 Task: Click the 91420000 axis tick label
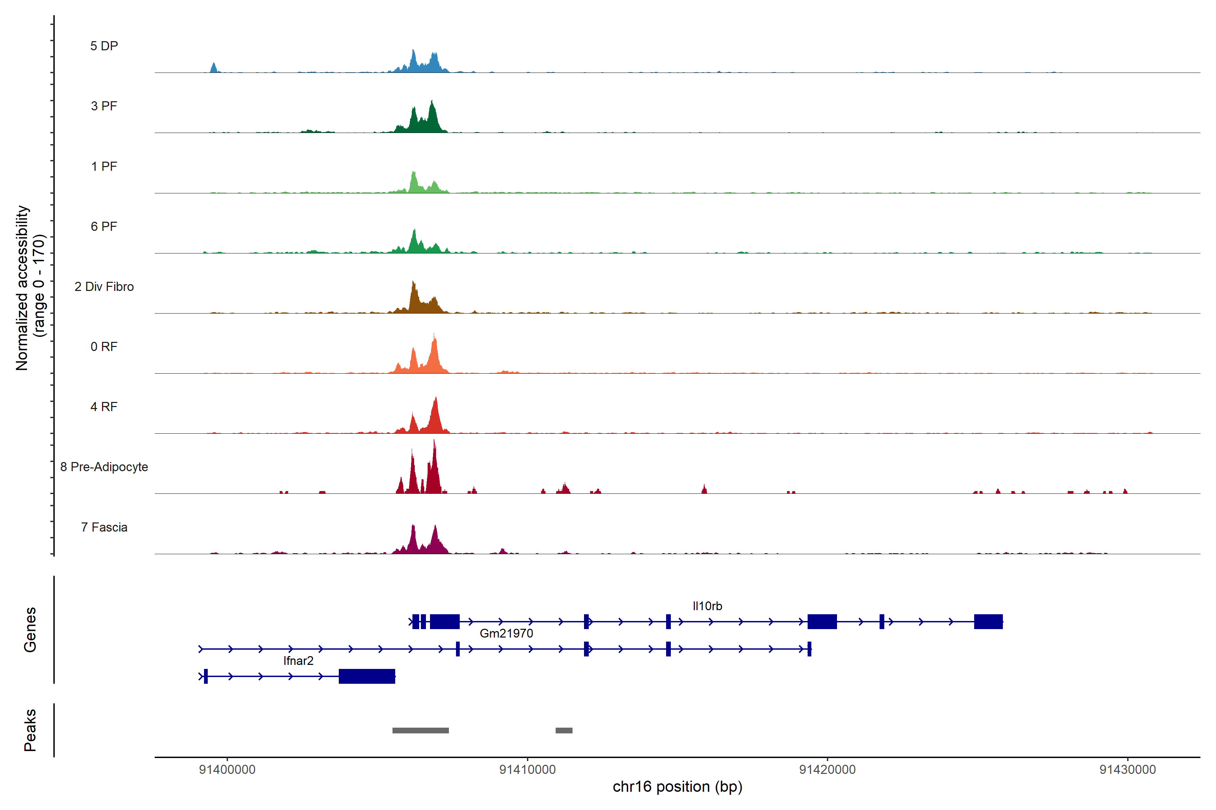pos(827,770)
